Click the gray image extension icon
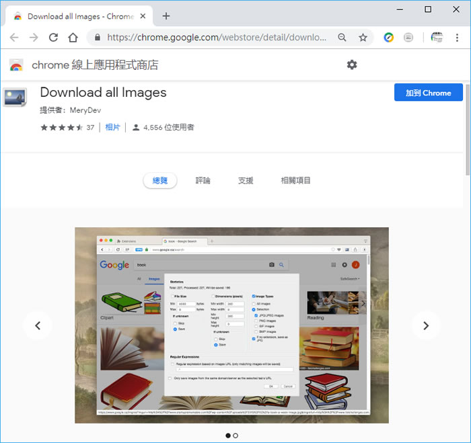Screen dimensions: 471x443 coord(408,38)
